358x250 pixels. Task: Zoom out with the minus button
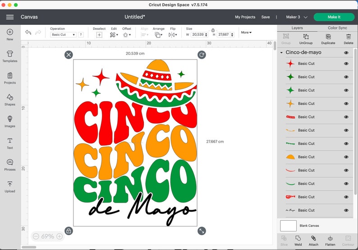(x=36, y=236)
